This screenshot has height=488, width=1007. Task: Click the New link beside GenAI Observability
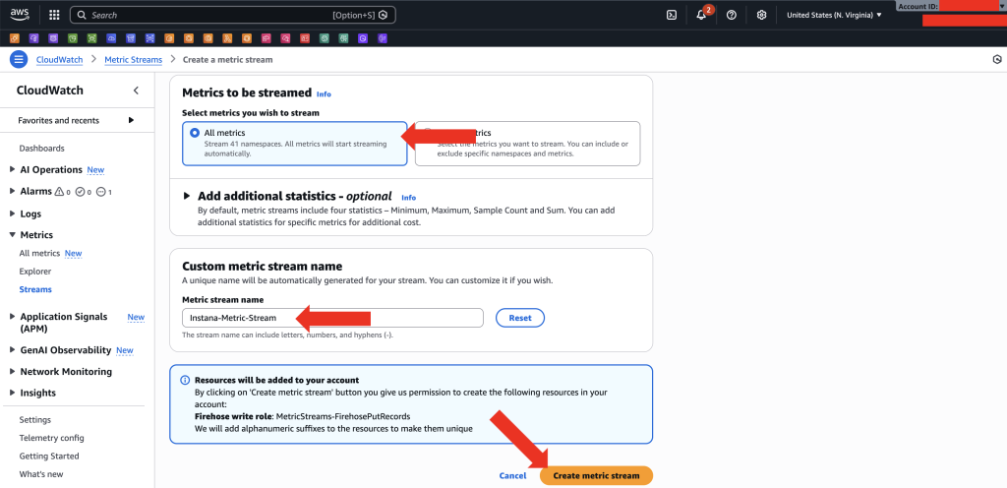[125, 350]
